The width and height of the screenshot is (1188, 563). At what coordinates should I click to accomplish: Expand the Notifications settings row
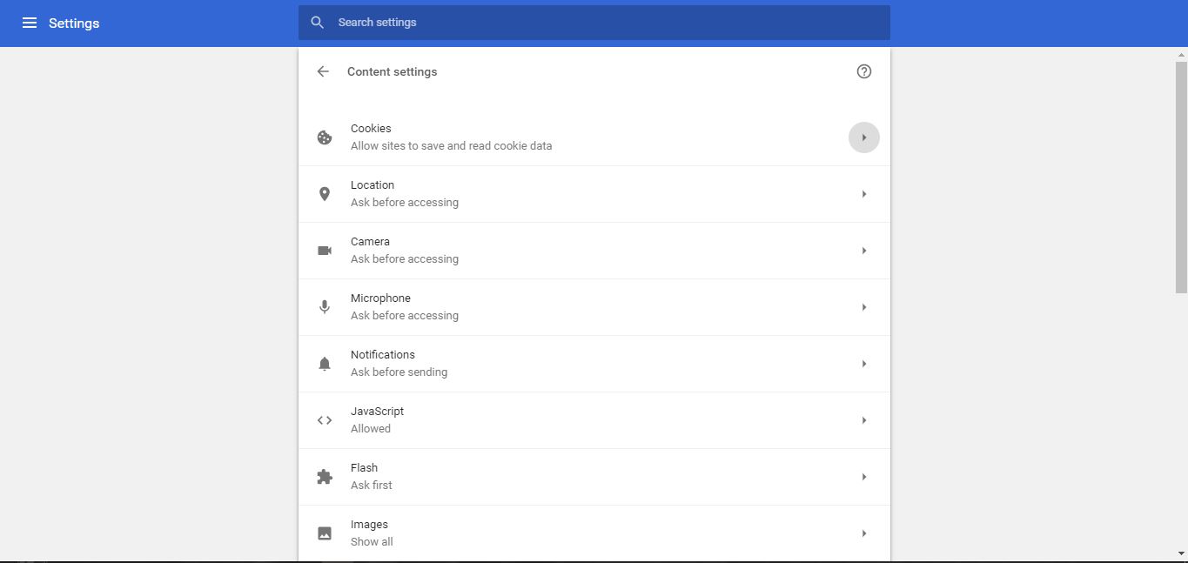coord(863,363)
